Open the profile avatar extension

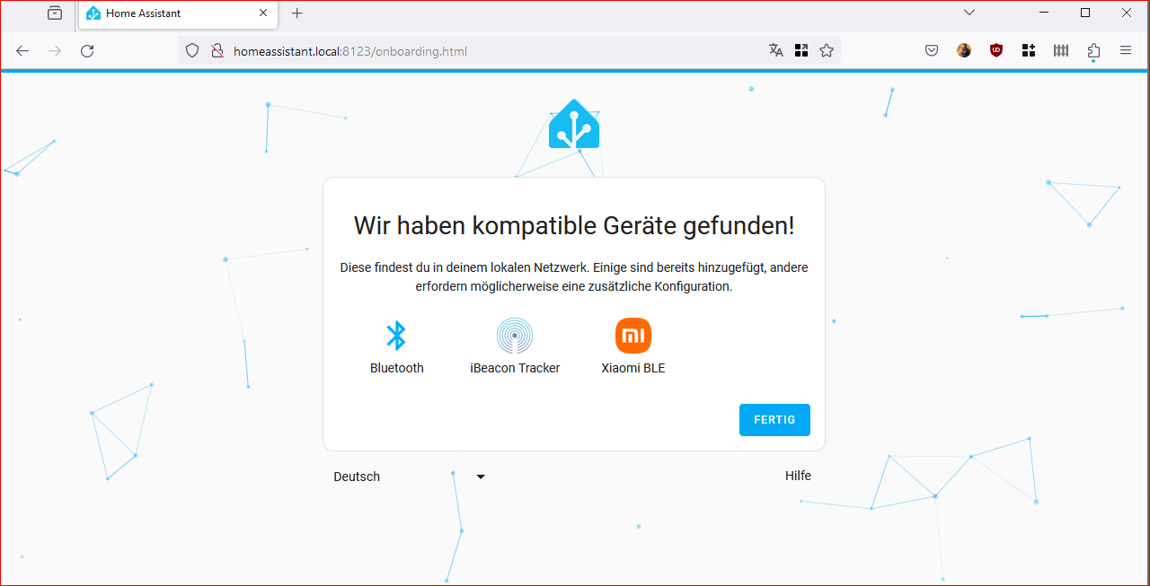click(964, 51)
